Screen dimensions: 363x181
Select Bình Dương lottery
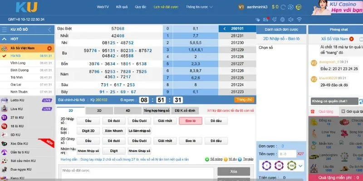27,70
